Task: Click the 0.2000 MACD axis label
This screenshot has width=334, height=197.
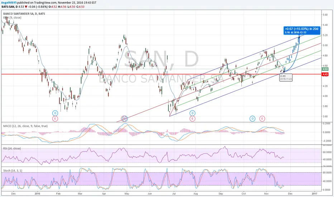Action: coord(327,124)
